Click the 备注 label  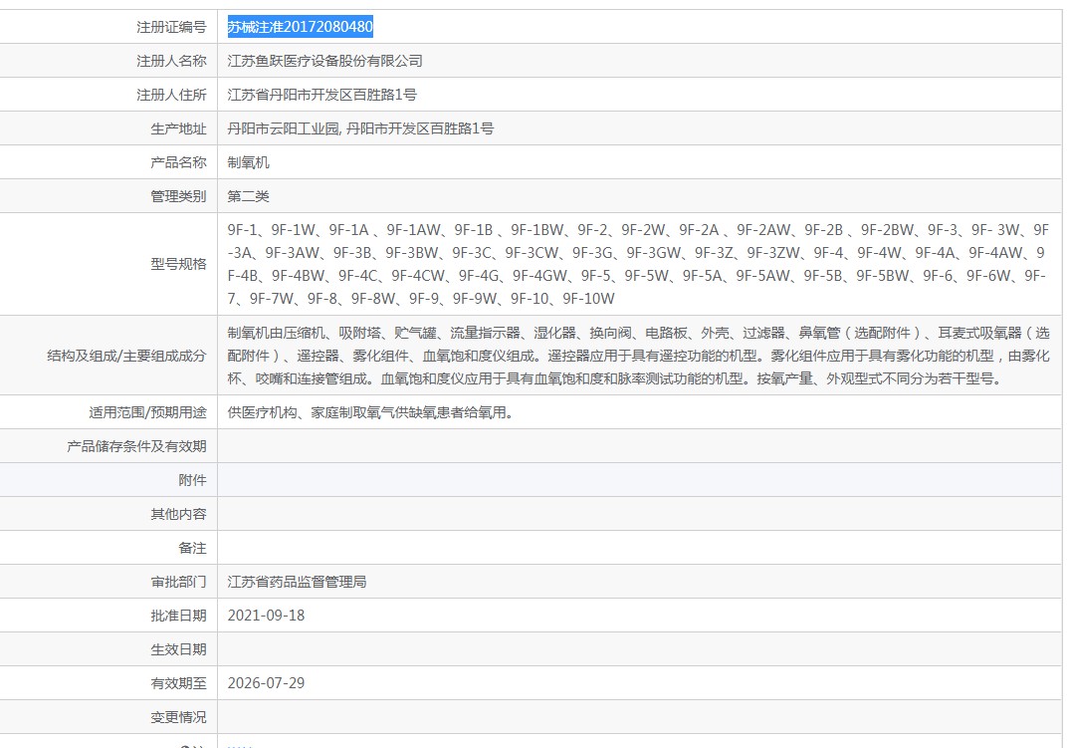[x=192, y=548]
